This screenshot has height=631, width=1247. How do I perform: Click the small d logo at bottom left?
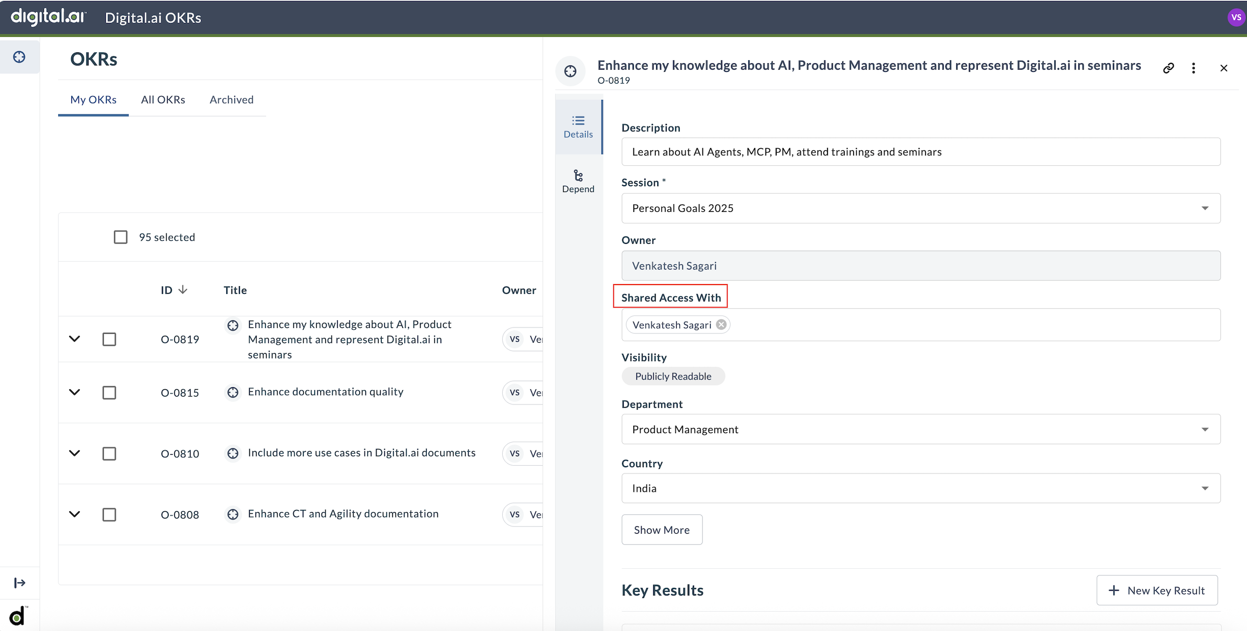tap(18, 616)
